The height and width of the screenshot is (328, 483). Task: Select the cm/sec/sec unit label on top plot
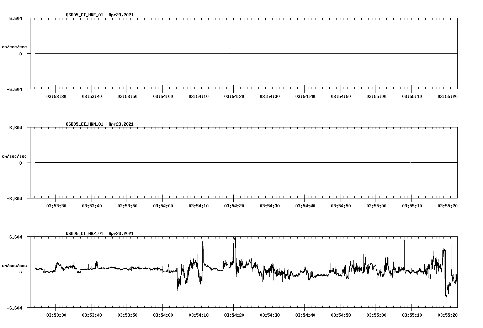tap(15, 47)
